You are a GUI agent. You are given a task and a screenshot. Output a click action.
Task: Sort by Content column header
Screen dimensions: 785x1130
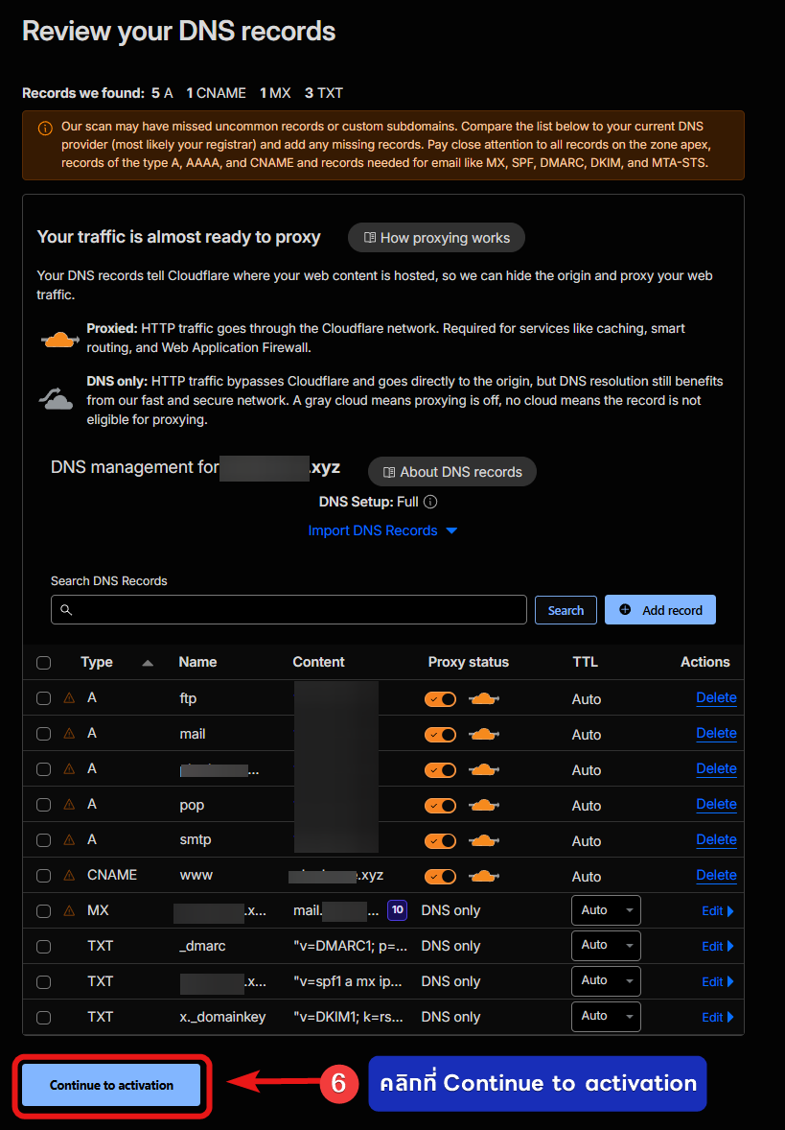point(318,662)
